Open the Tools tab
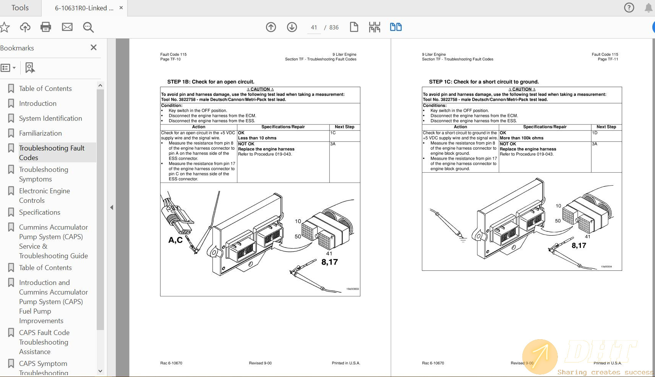The height and width of the screenshot is (377, 655). coord(20,8)
